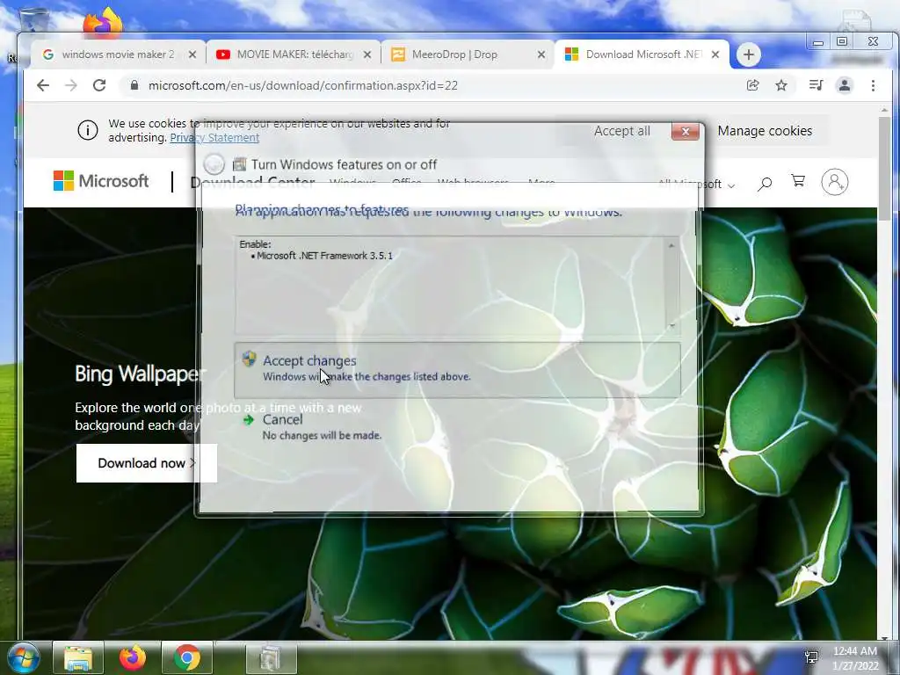Click the lock icon in address bar

click(x=134, y=85)
